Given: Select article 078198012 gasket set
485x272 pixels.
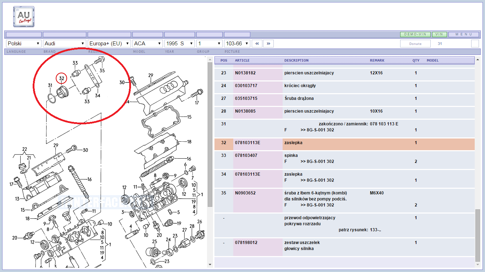Looking at the screenshot, I should [246, 243].
